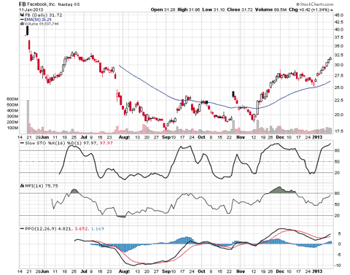Screen dimensions: 350x275
Task: Click the first black IPO-day candlestick
Action: [x=28, y=31]
